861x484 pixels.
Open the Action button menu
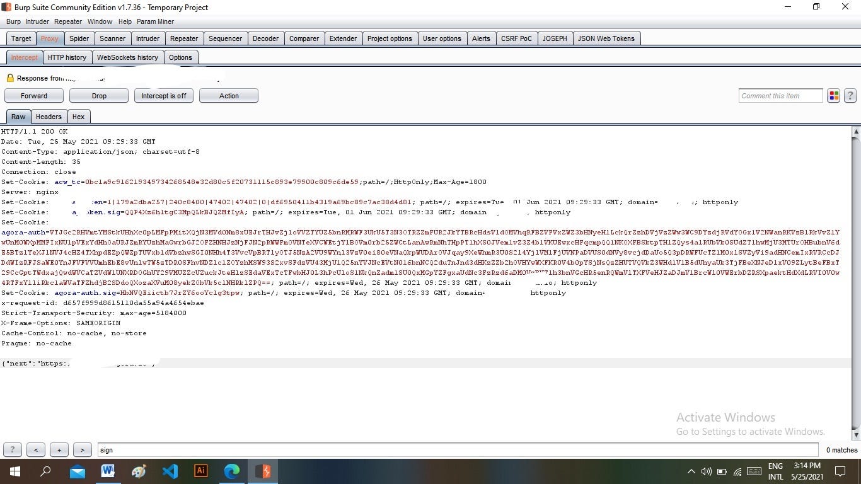tap(229, 96)
